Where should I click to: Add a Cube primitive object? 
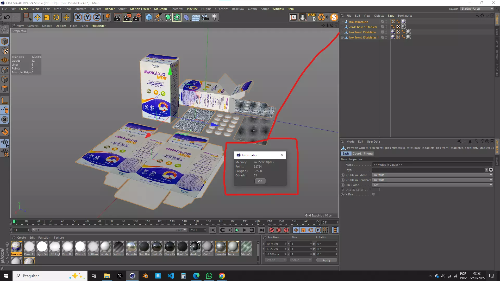tap(149, 17)
